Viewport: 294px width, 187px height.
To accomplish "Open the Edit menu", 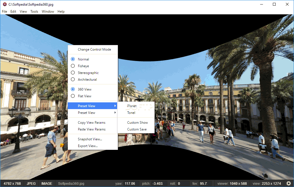I will (x=13, y=12).
